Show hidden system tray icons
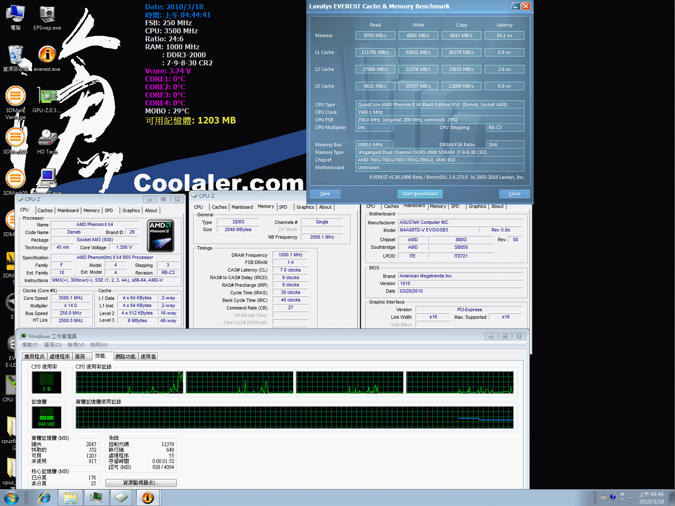Image resolution: width=675 pixels, height=506 pixels. (630, 498)
